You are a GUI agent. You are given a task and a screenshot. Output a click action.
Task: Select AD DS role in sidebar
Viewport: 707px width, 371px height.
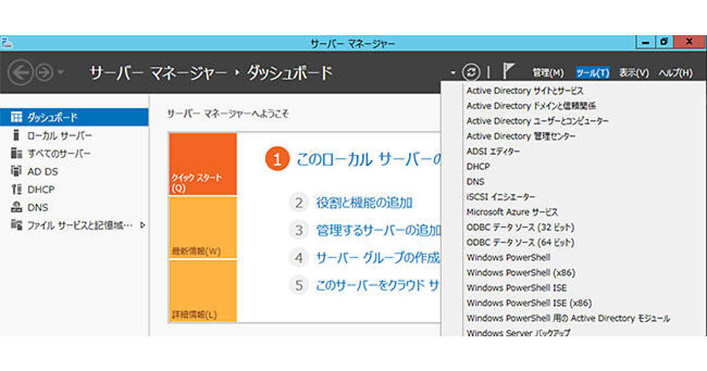43,171
